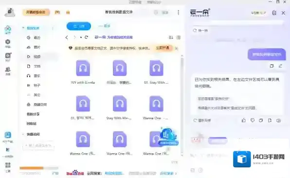Collapse '我的文件' tree section
The width and height of the screenshot is (290, 178).
pos(23,28)
